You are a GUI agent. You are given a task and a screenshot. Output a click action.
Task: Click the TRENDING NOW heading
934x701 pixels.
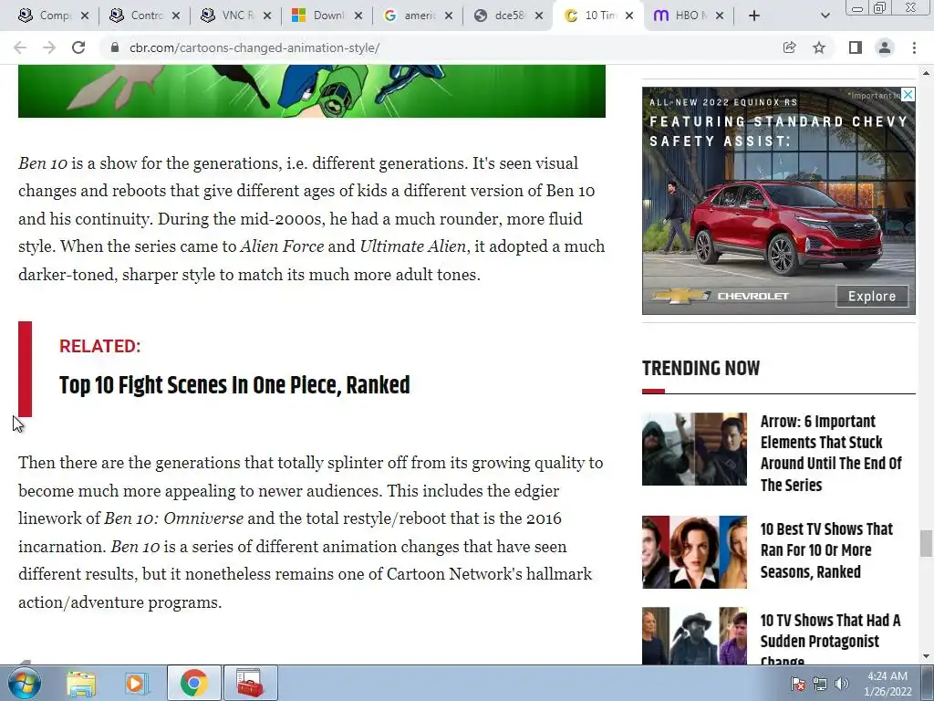pos(700,369)
